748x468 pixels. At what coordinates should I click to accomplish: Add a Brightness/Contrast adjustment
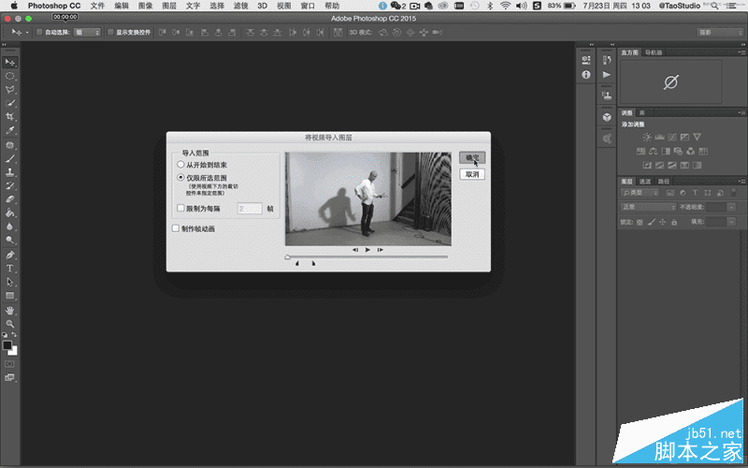point(645,137)
